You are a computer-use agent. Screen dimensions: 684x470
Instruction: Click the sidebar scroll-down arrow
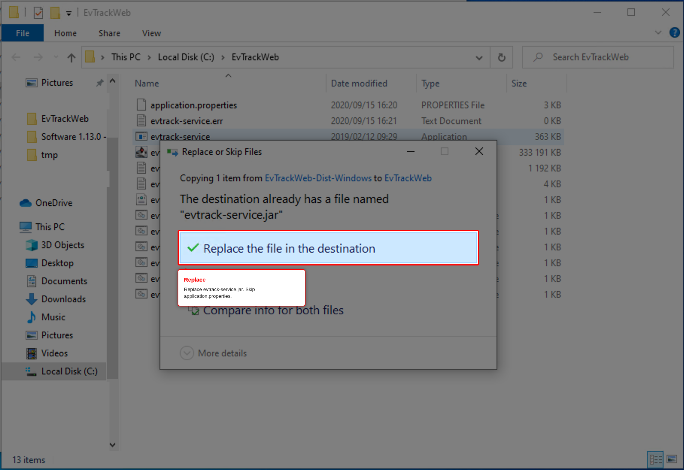point(112,445)
